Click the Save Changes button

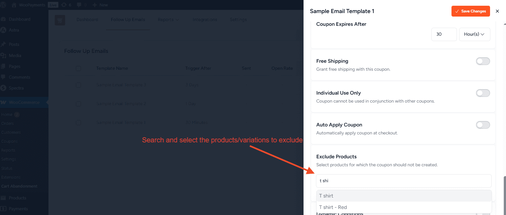click(x=470, y=11)
